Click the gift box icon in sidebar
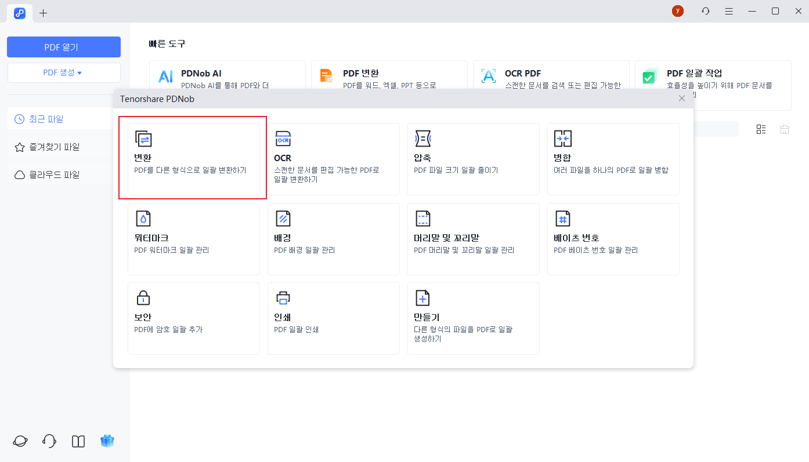 [x=107, y=441]
